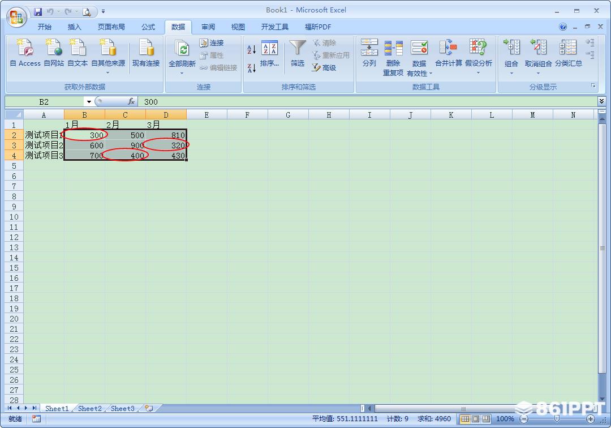Import data from website (自网站)
The image size is (611, 428).
[x=54, y=53]
